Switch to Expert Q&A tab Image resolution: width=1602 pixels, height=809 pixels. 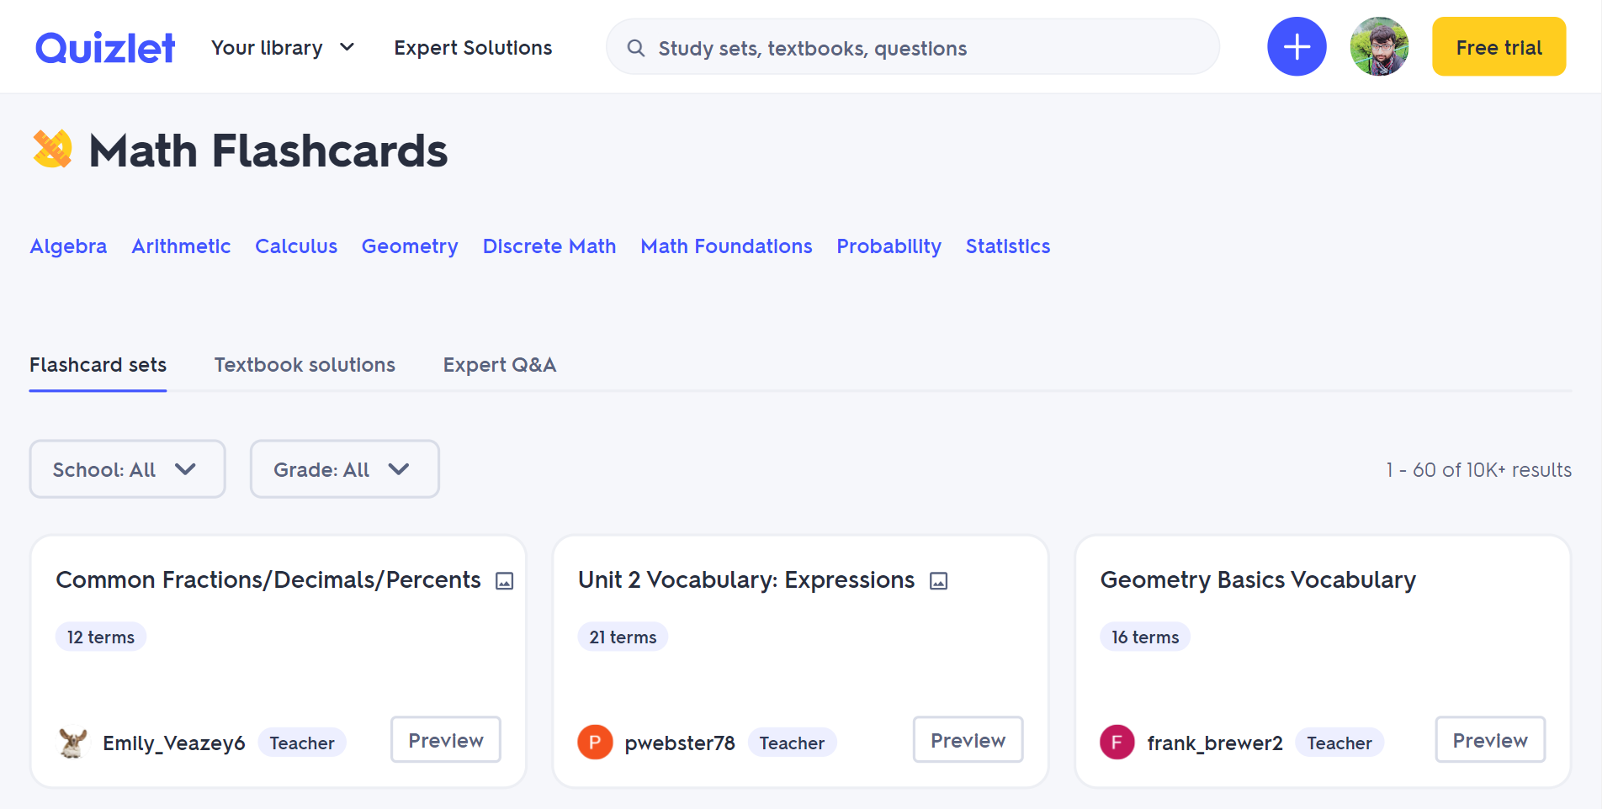(x=499, y=365)
